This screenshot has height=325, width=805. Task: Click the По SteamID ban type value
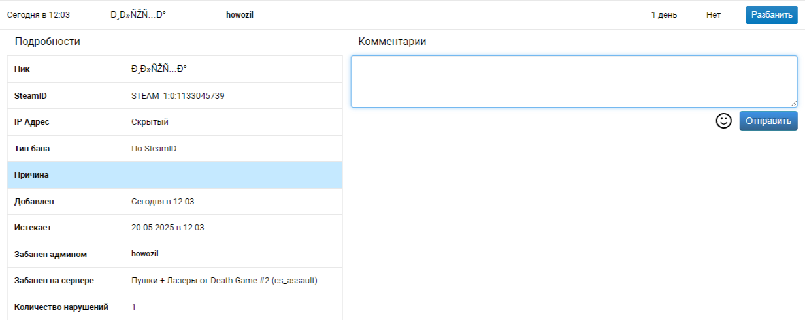[x=154, y=149]
